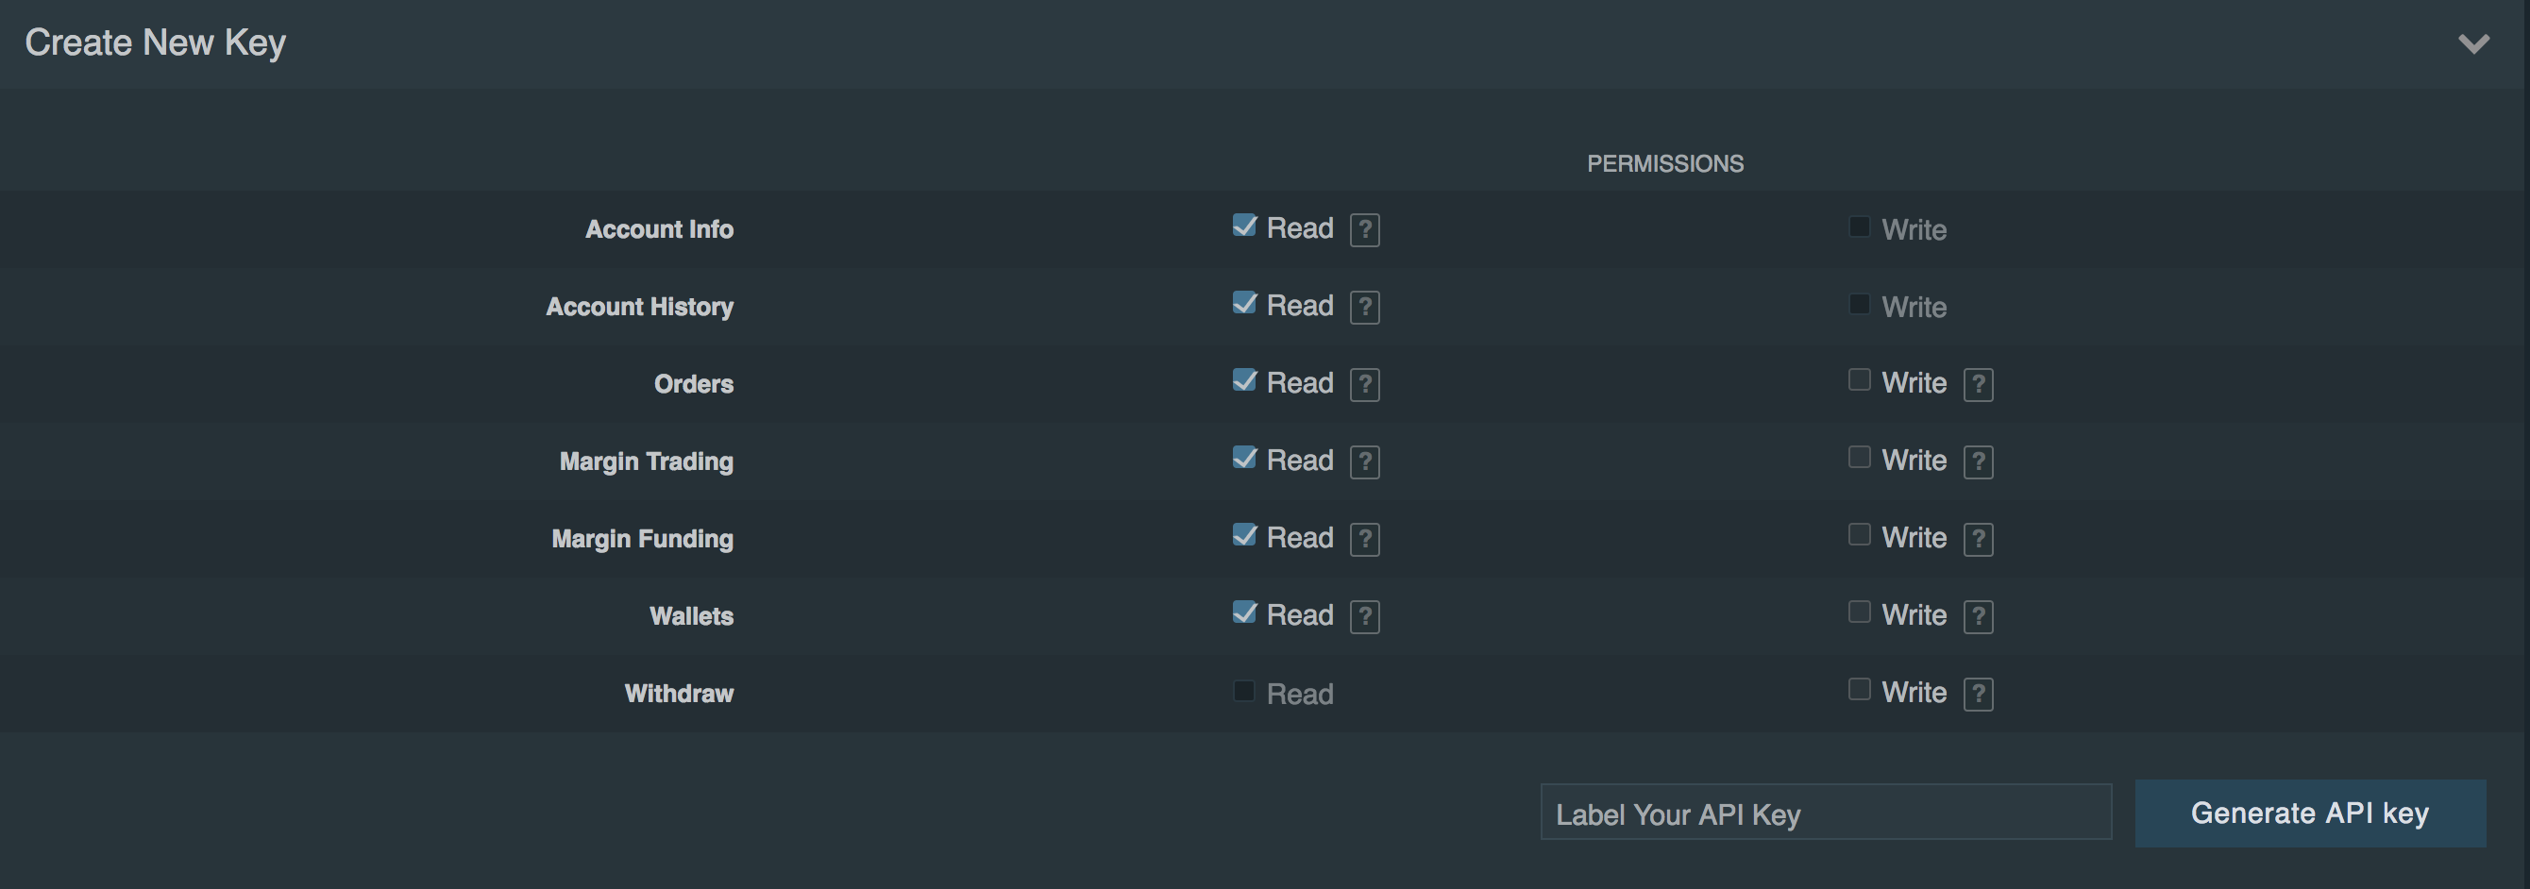
Task: Open help icon next to Withdraw Write
Action: pos(1978,695)
